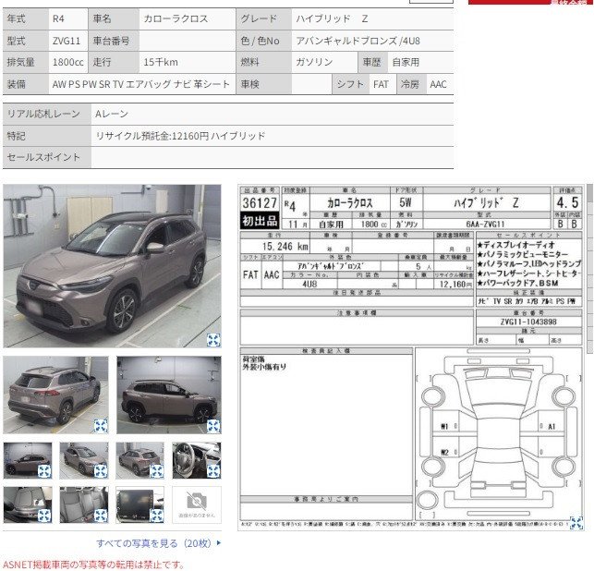
Task: Open the rear seats thumbnail
Action: coord(84,504)
